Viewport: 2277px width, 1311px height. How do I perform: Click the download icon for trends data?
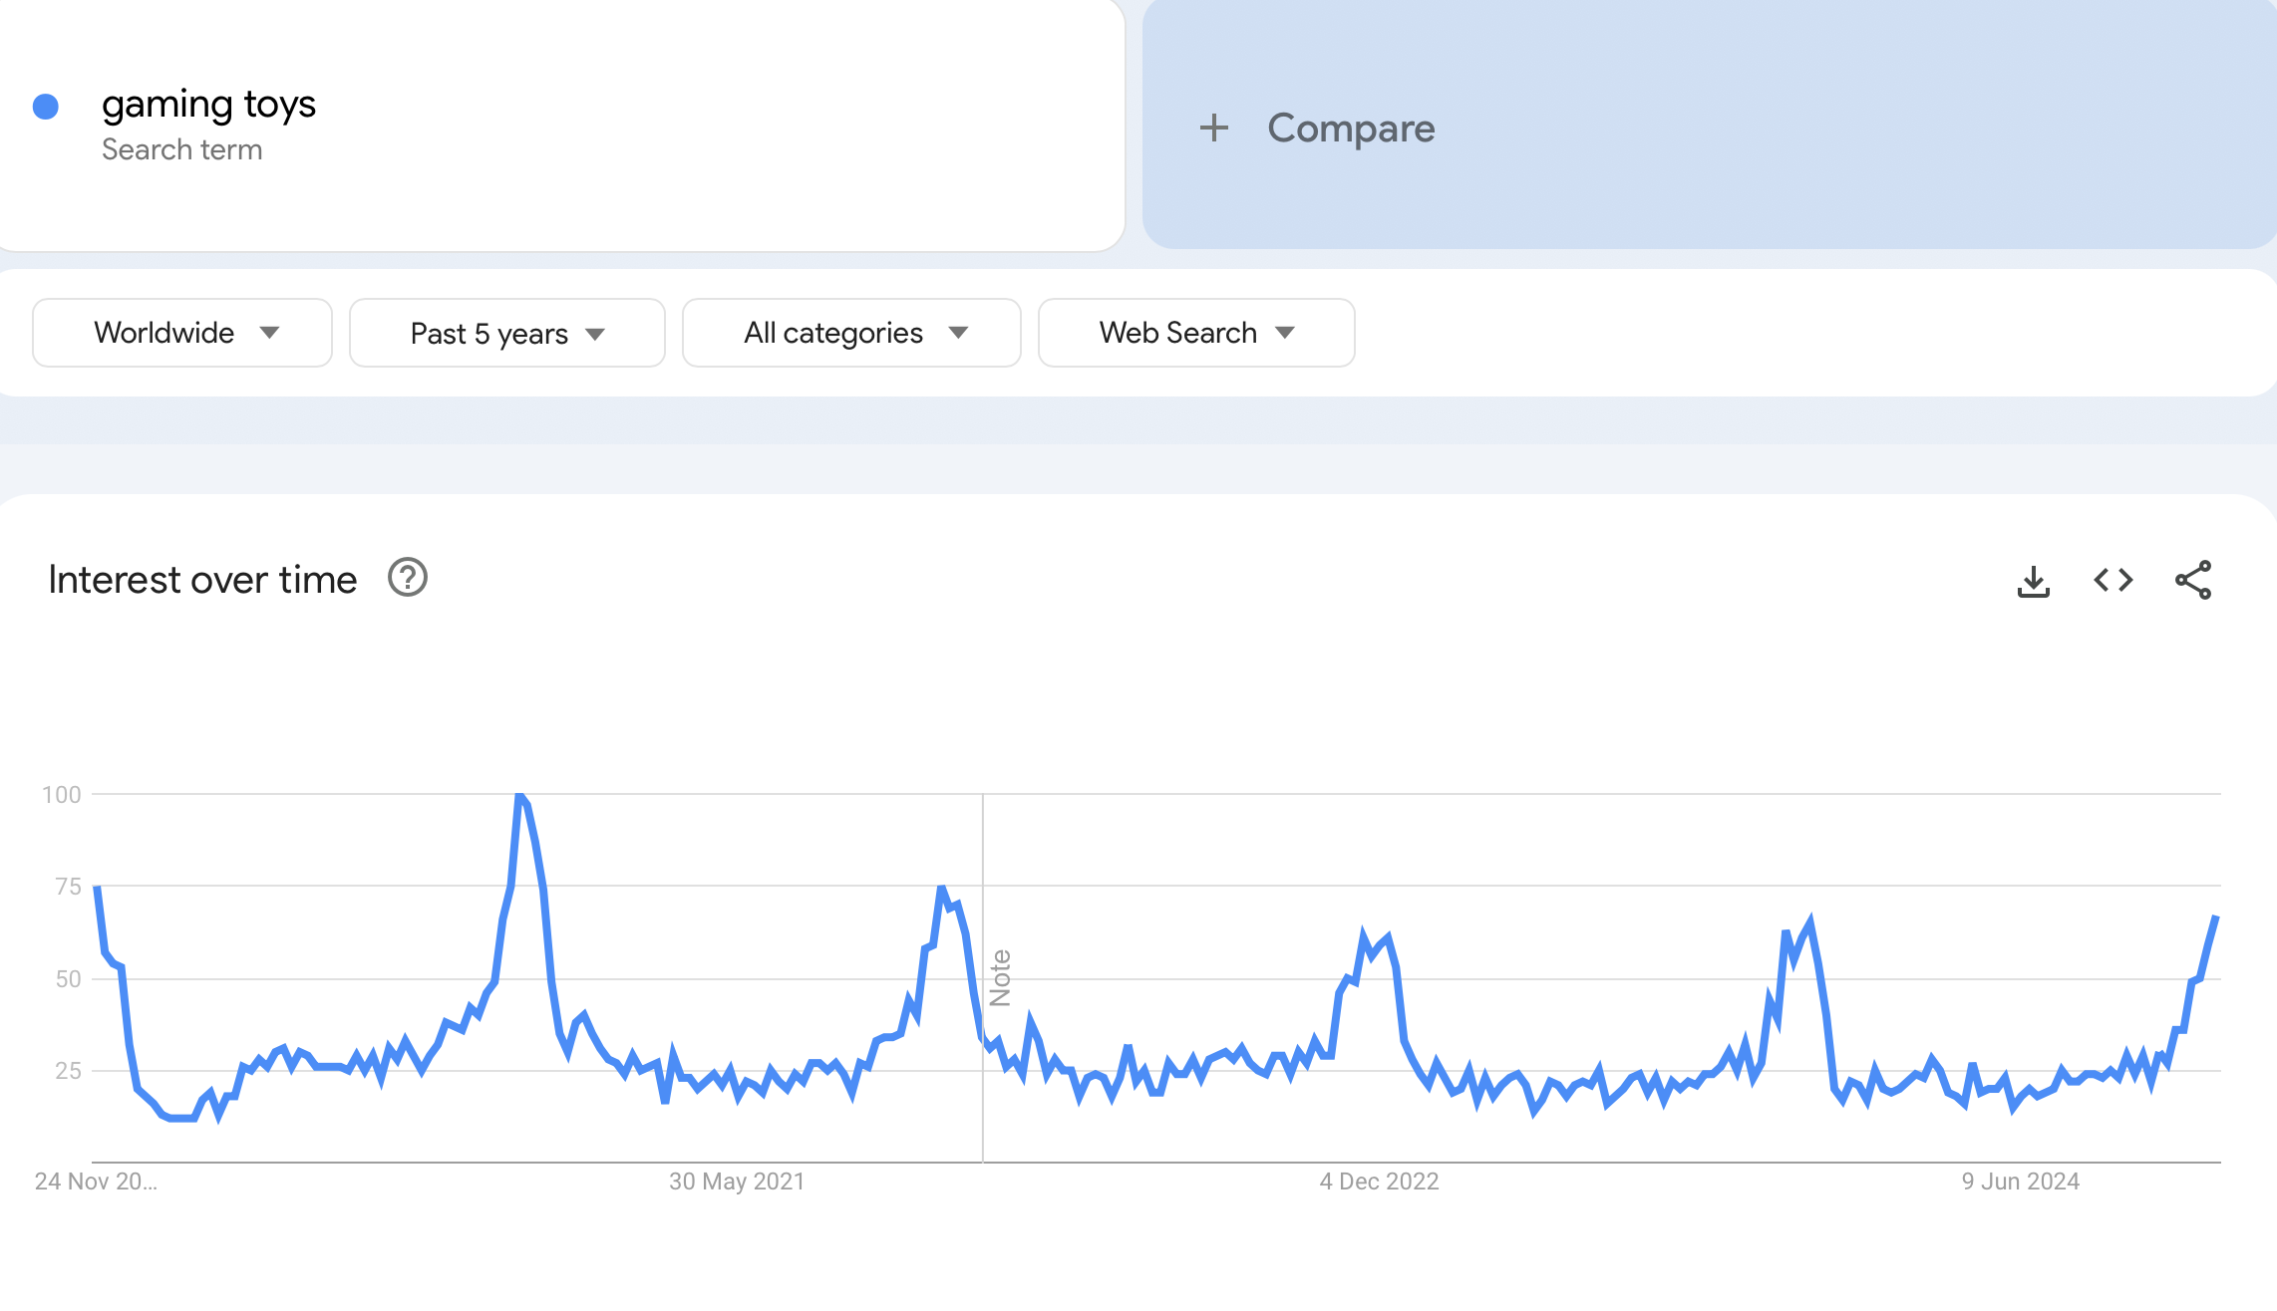2033,580
